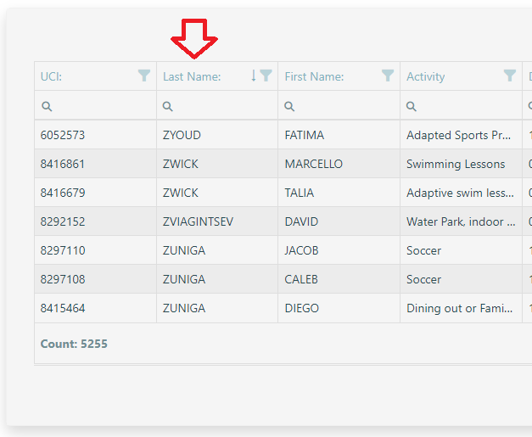Click the Swimming Lessons activity cell
The width and height of the screenshot is (532, 437).
point(455,164)
